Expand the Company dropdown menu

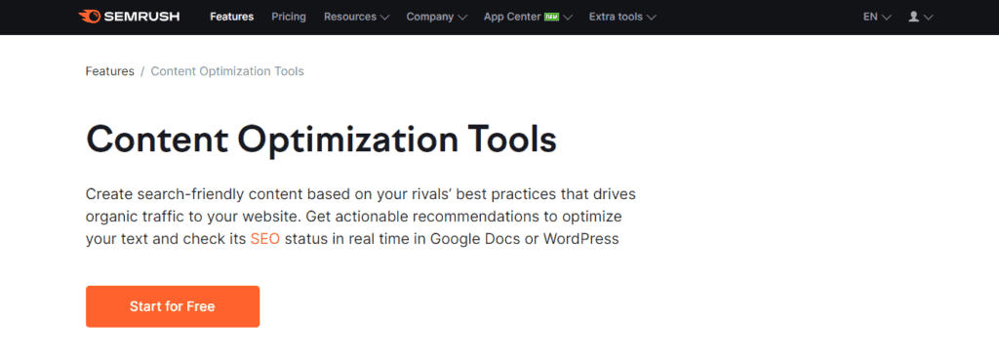point(436,18)
